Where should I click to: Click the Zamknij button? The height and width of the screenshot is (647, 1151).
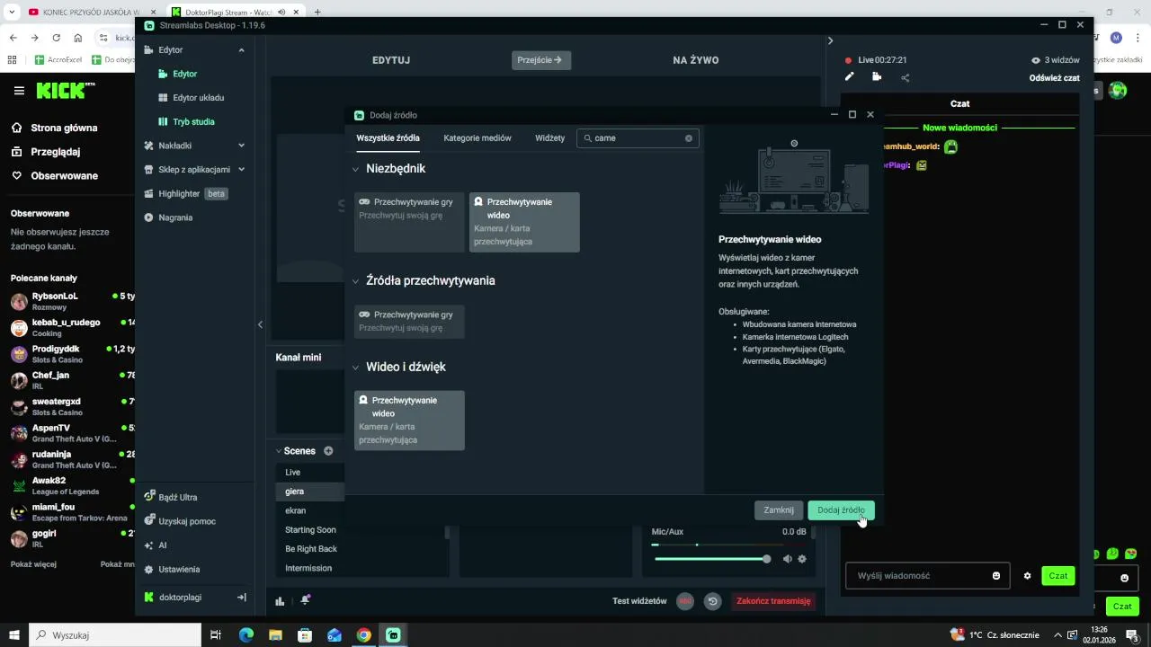779,510
